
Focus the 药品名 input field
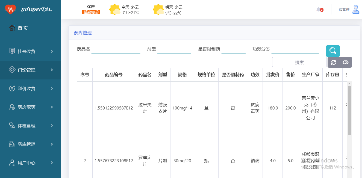pos(116,49)
